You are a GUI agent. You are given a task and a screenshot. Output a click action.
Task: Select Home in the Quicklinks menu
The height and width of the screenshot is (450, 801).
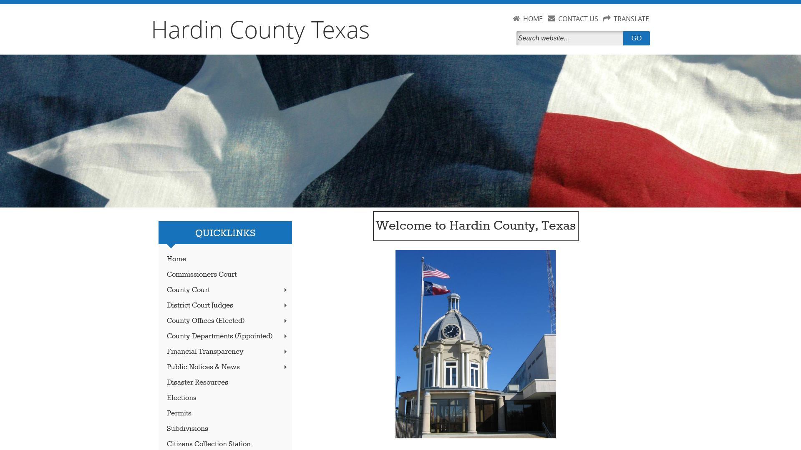click(176, 259)
